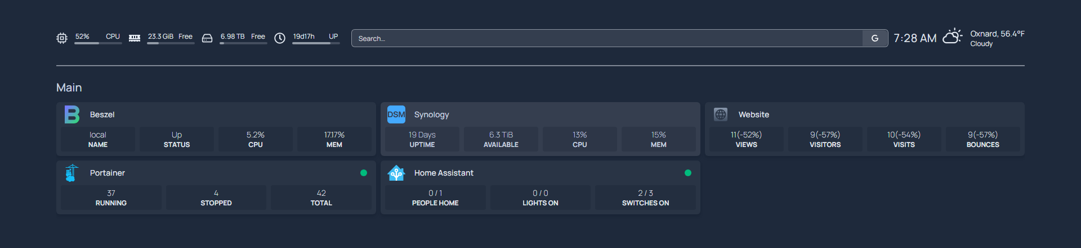The width and height of the screenshot is (1081, 248).
Task: Click the CPU usage progress bar
Action: click(98, 43)
